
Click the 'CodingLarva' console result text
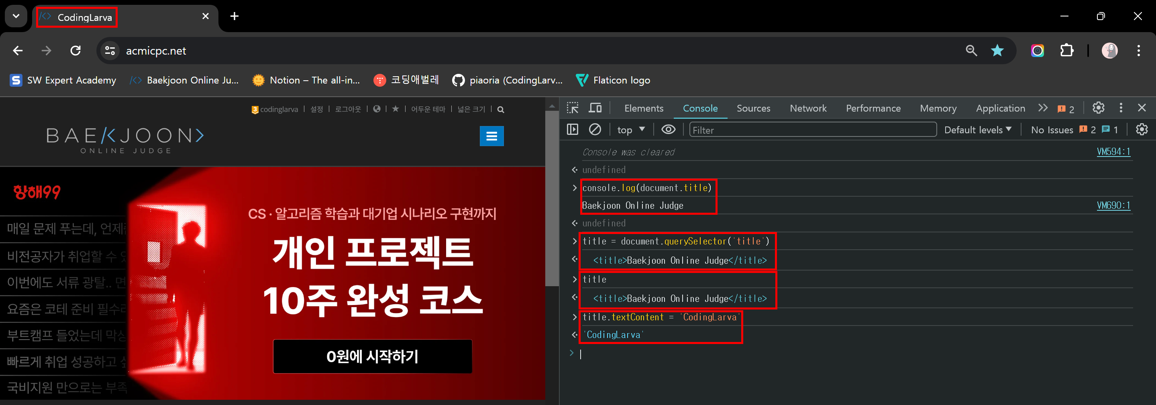613,335
